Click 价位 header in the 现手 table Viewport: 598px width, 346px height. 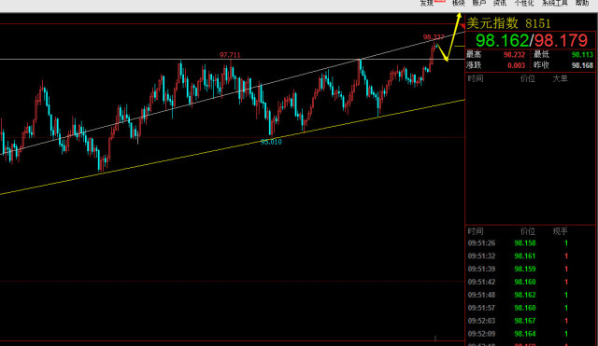coord(528,231)
